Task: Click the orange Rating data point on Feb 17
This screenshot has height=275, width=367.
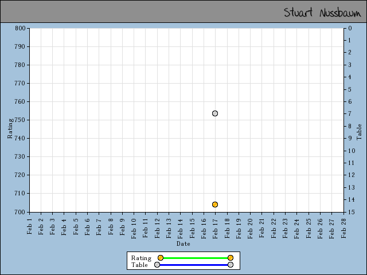Action: 215,205
